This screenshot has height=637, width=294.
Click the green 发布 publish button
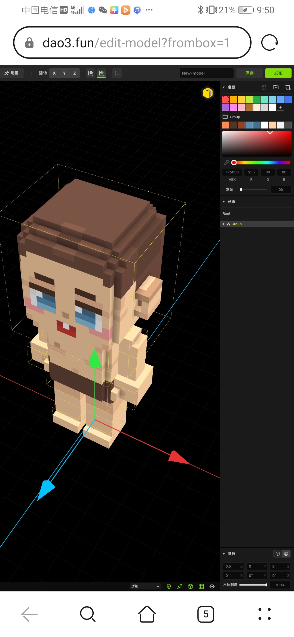click(278, 73)
